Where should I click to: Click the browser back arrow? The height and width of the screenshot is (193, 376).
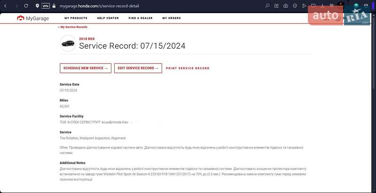6,6
